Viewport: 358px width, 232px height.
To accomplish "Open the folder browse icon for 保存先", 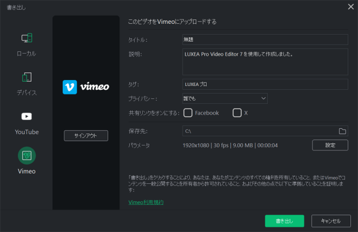I will click(342, 131).
